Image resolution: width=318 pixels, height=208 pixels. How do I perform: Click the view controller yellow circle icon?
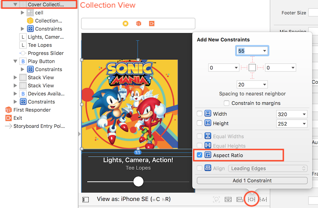[126, 23]
